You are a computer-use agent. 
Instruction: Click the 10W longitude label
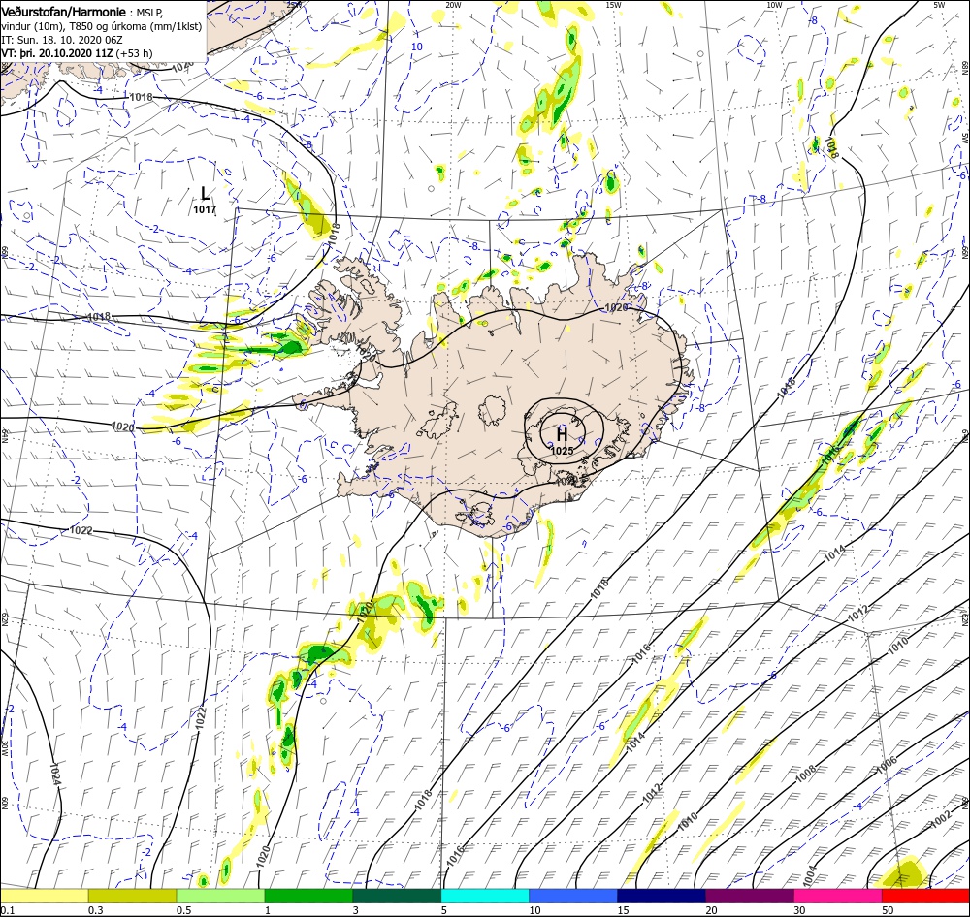774,4
